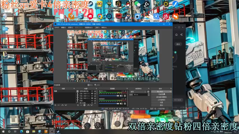The image size is (239, 134).
Task: Toggle visibility of 视频采集设备 source
Action: click(x=92, y=91)
